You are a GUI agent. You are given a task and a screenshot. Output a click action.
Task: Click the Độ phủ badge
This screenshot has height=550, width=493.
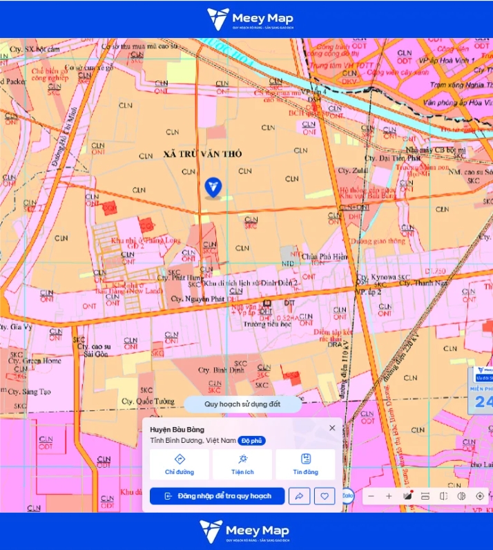click(x=251, y=441)
